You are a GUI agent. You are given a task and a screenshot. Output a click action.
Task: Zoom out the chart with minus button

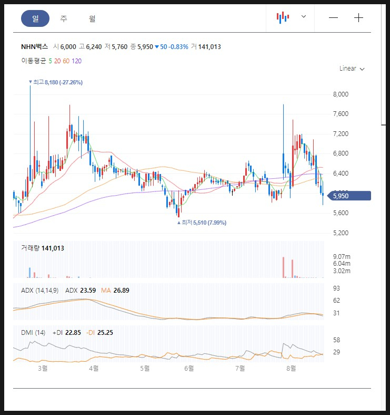[x=333, y=18]
